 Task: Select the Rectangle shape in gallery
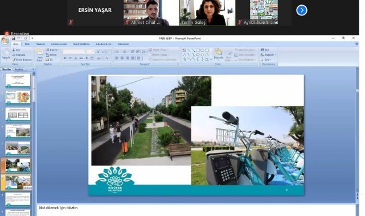pyautogui.click(x=198, y=50)
